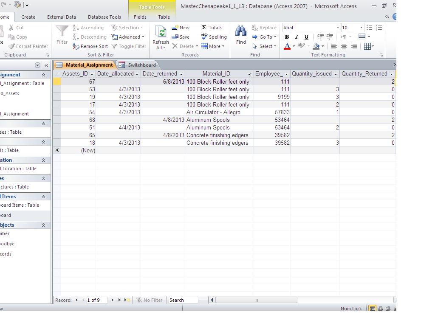
Task: Align text left
Action: pyautogui.click(x=334, y=46)
